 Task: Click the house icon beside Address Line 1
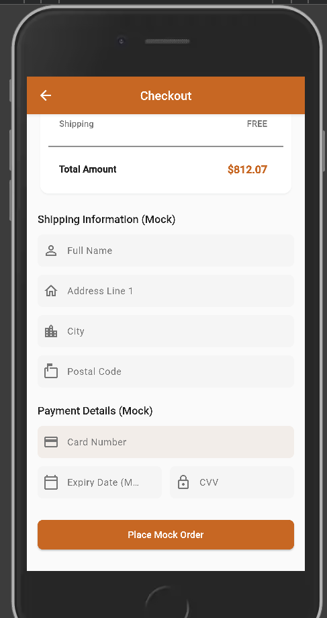[51, 291]
